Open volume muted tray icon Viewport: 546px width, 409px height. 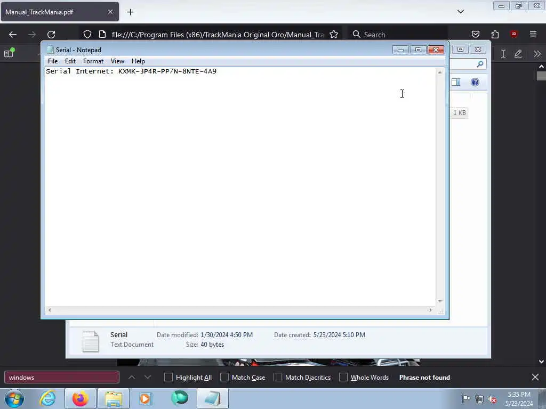[x=492, y=399]
